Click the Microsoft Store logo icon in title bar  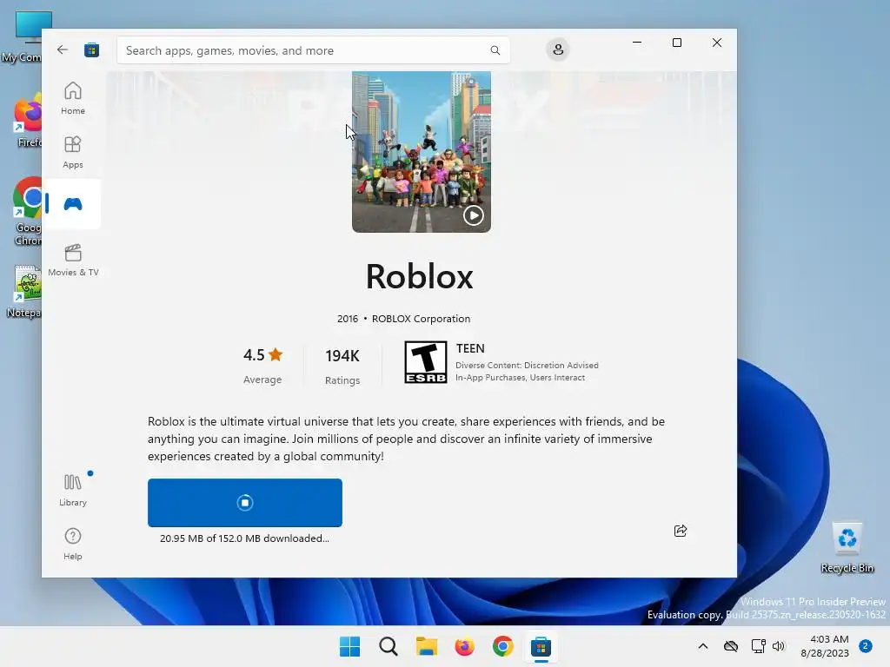point(91,50)
